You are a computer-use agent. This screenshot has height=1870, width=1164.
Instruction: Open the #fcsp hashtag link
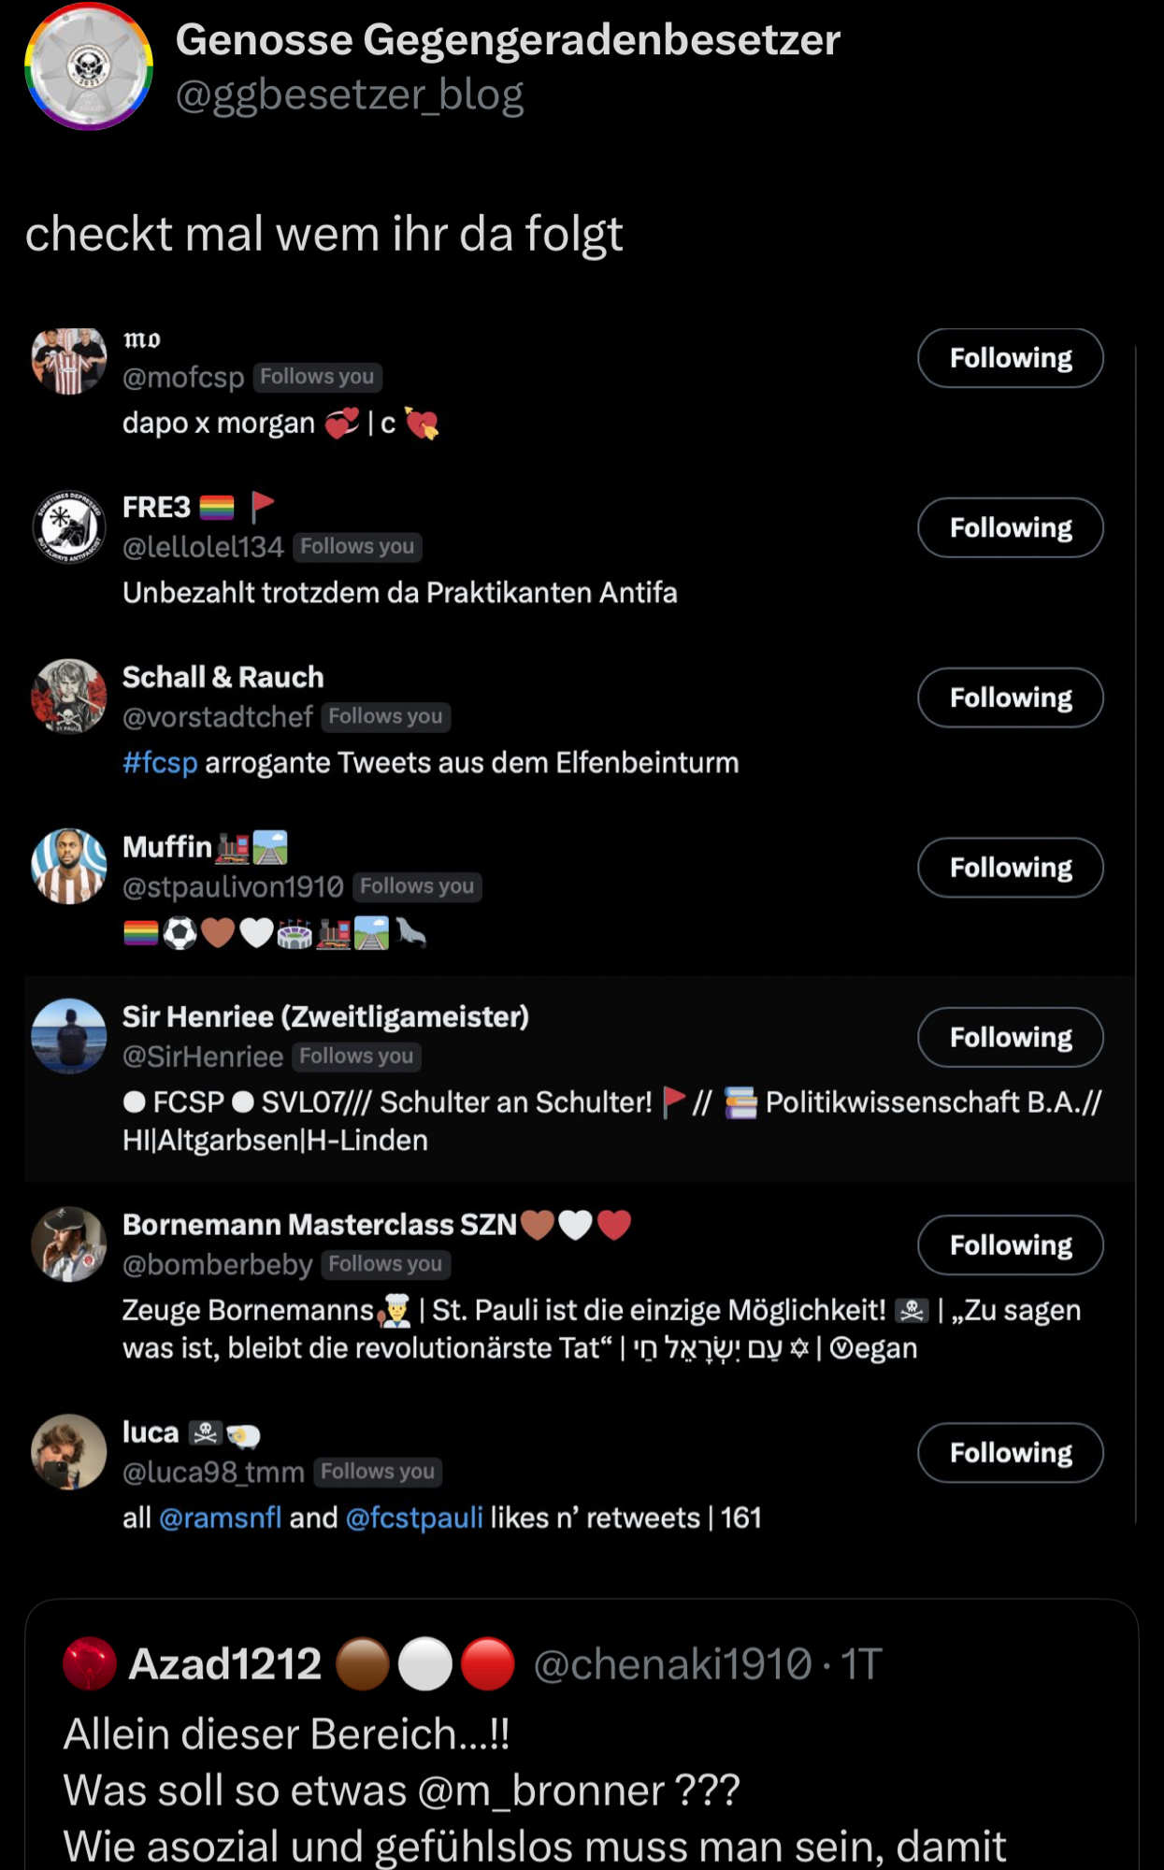pyautogui.click(x=160, y=763)
